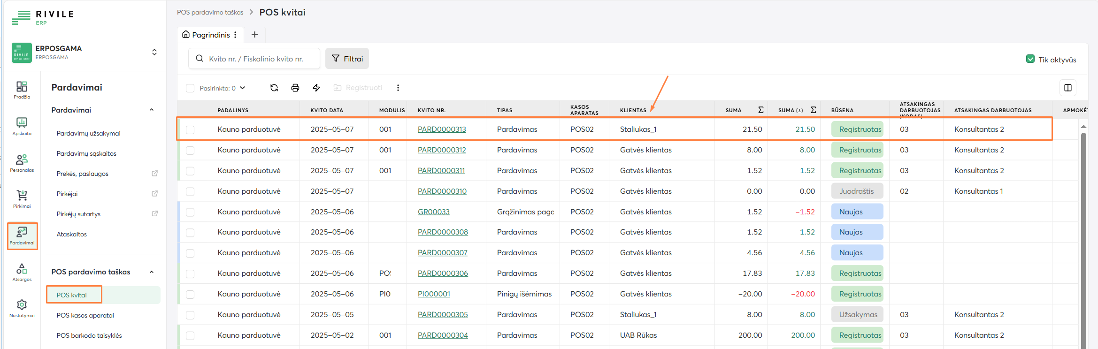Image resolution: width=1098 pixels, height=349 pixels.
Task: Click the refresh list icon in toolbar
Action: coord(274,88)
